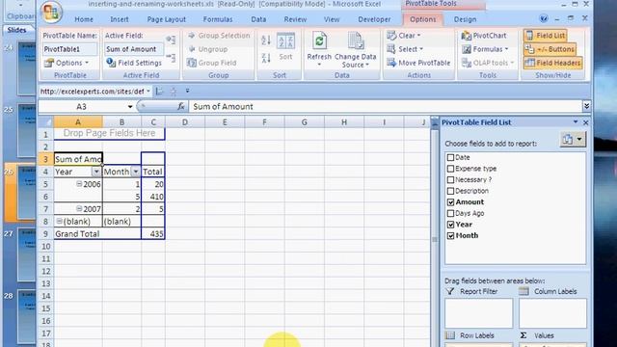Open the Name Box dropdown arrow

click(130, 107)
